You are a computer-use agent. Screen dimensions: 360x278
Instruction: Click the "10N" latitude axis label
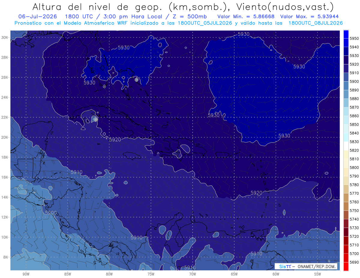click(x=4, y=237)
